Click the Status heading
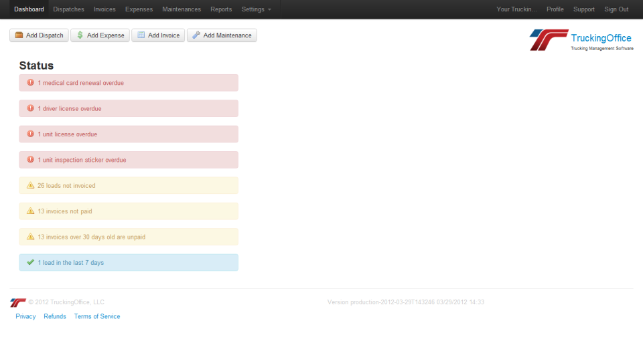 36,66
